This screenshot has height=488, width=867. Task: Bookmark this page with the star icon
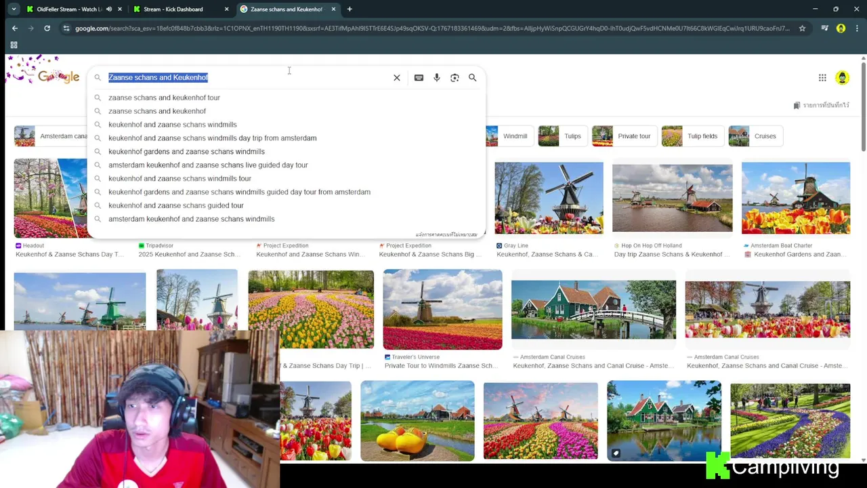[802, 28]
